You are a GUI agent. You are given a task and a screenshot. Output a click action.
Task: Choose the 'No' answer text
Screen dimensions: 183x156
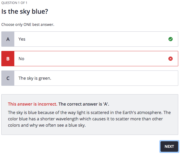point(21,59)
